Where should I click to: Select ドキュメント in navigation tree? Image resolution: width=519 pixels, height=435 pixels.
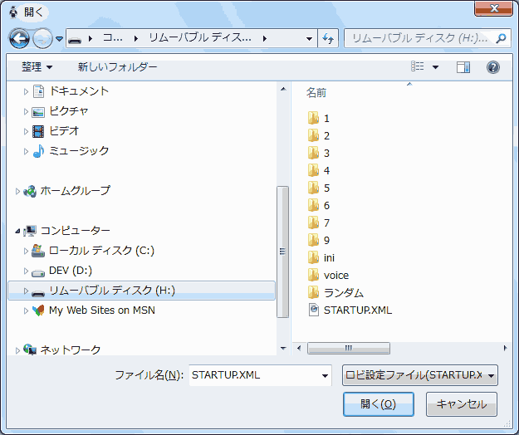79,91
